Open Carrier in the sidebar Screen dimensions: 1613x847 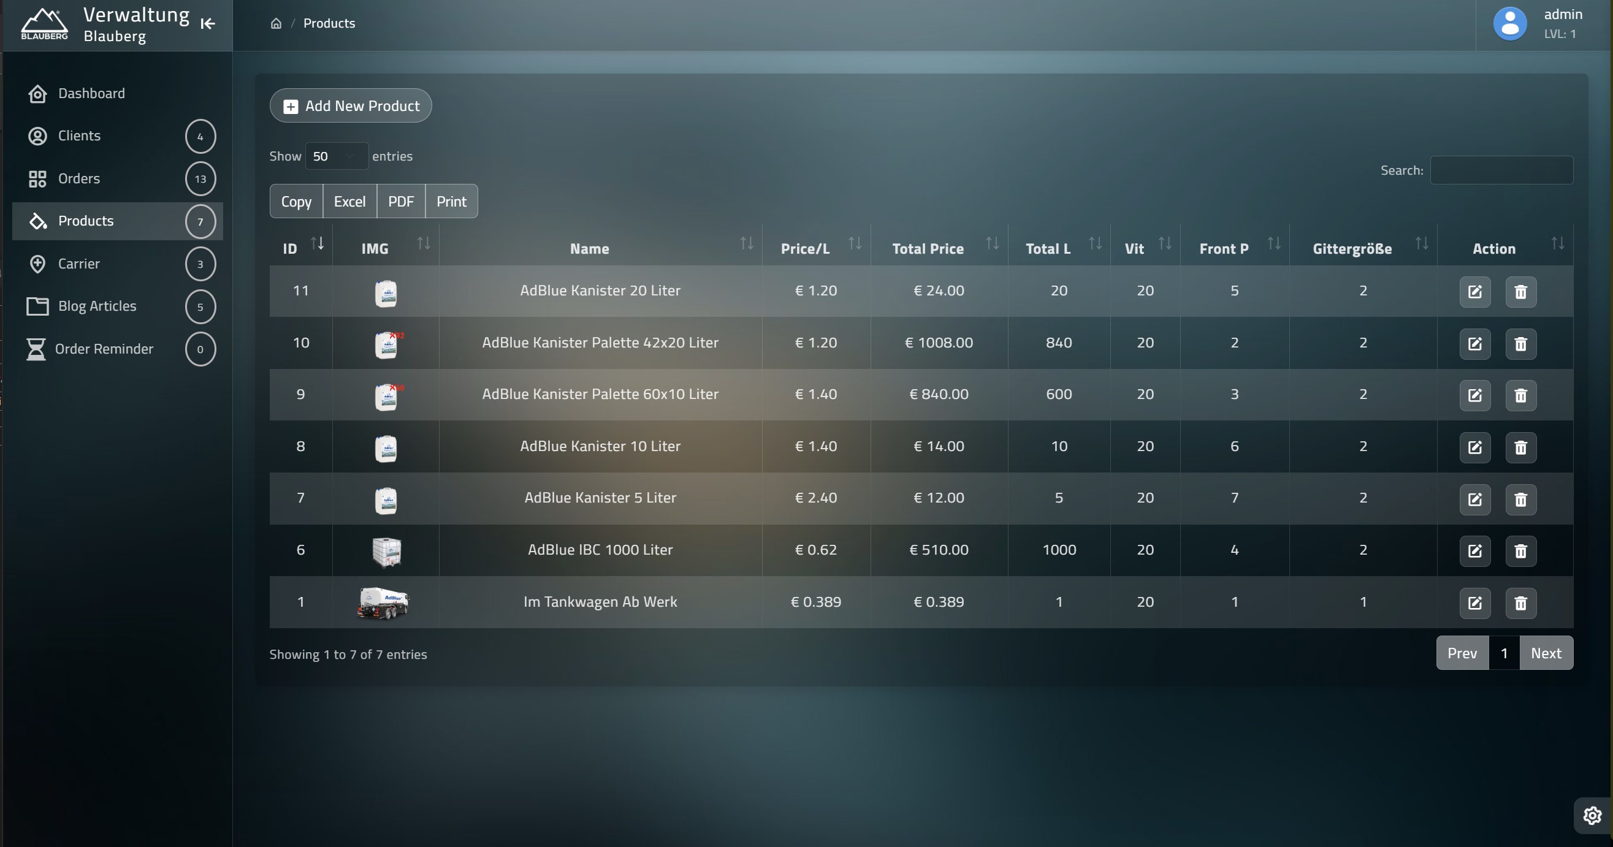pyautogui.click(x=118, y=264)
